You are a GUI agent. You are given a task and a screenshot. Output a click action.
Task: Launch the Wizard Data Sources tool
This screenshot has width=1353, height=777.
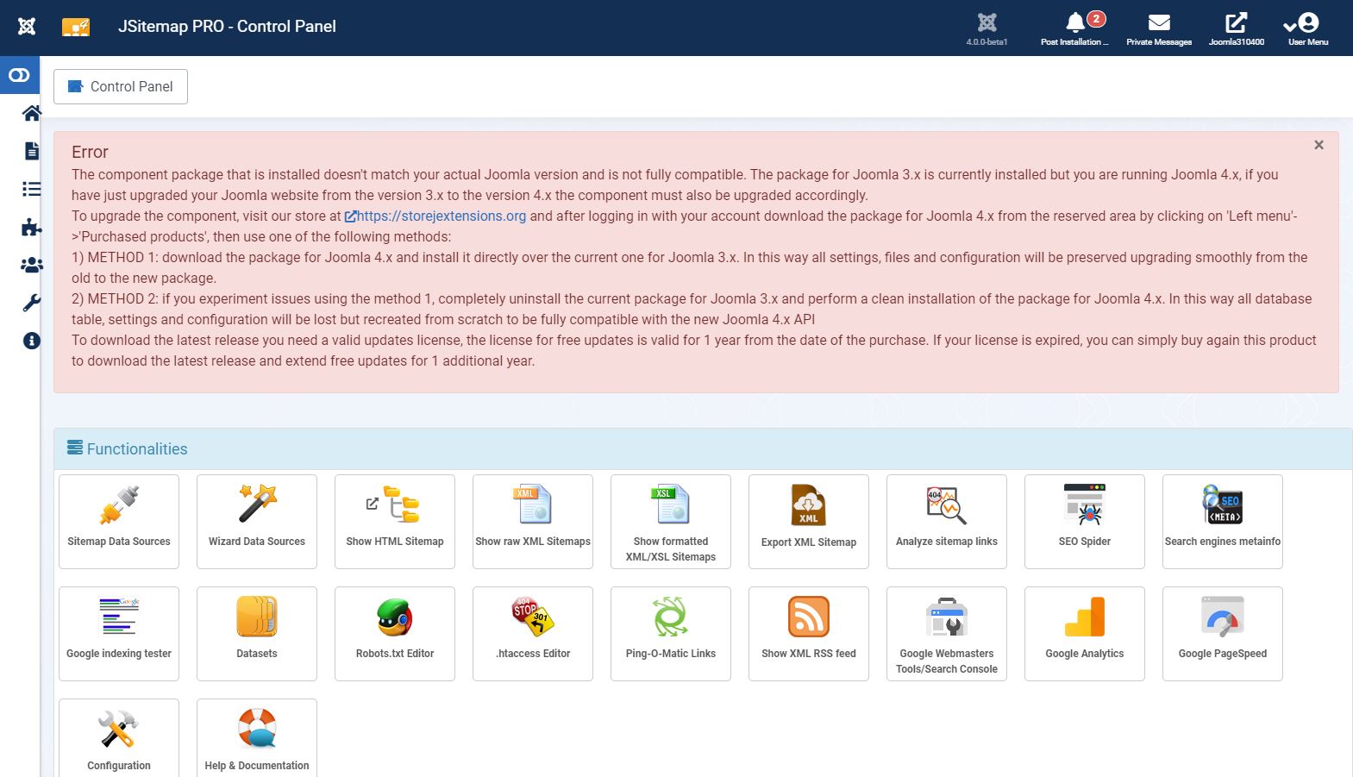click(x=257, y=522)
